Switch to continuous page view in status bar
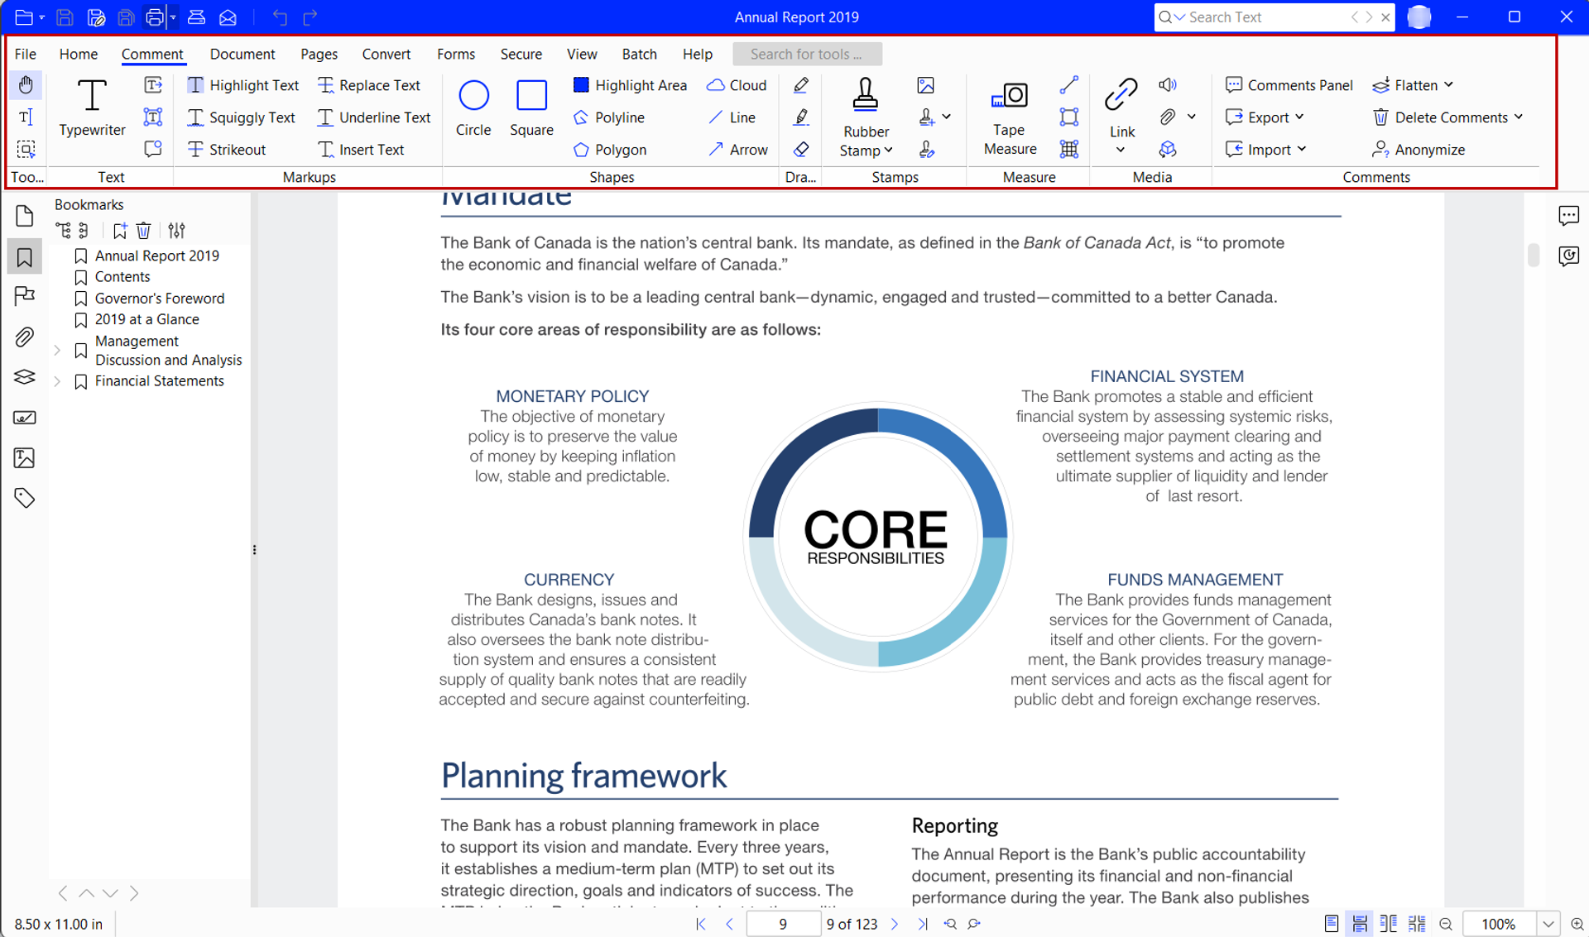 pos(1360,924)
